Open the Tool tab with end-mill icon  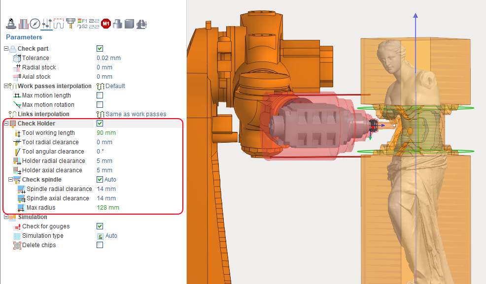tap(70, 24)
